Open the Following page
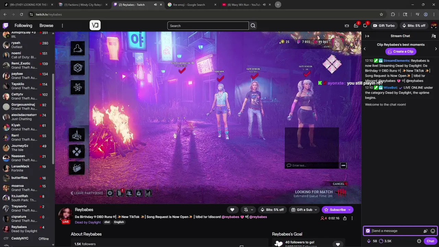This screenshot has width=439, height=247. (x=23, y=26)
